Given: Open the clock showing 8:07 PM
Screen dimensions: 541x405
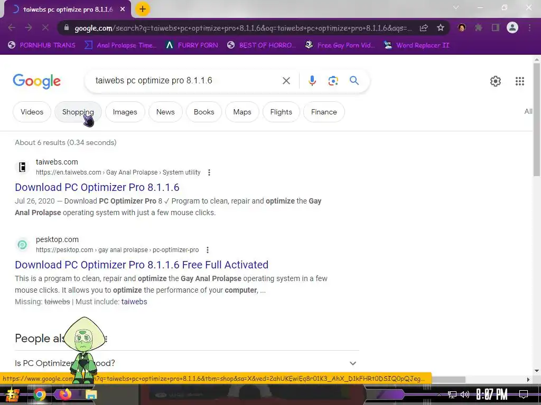Looking at the screenshot, I should point(492,394).
